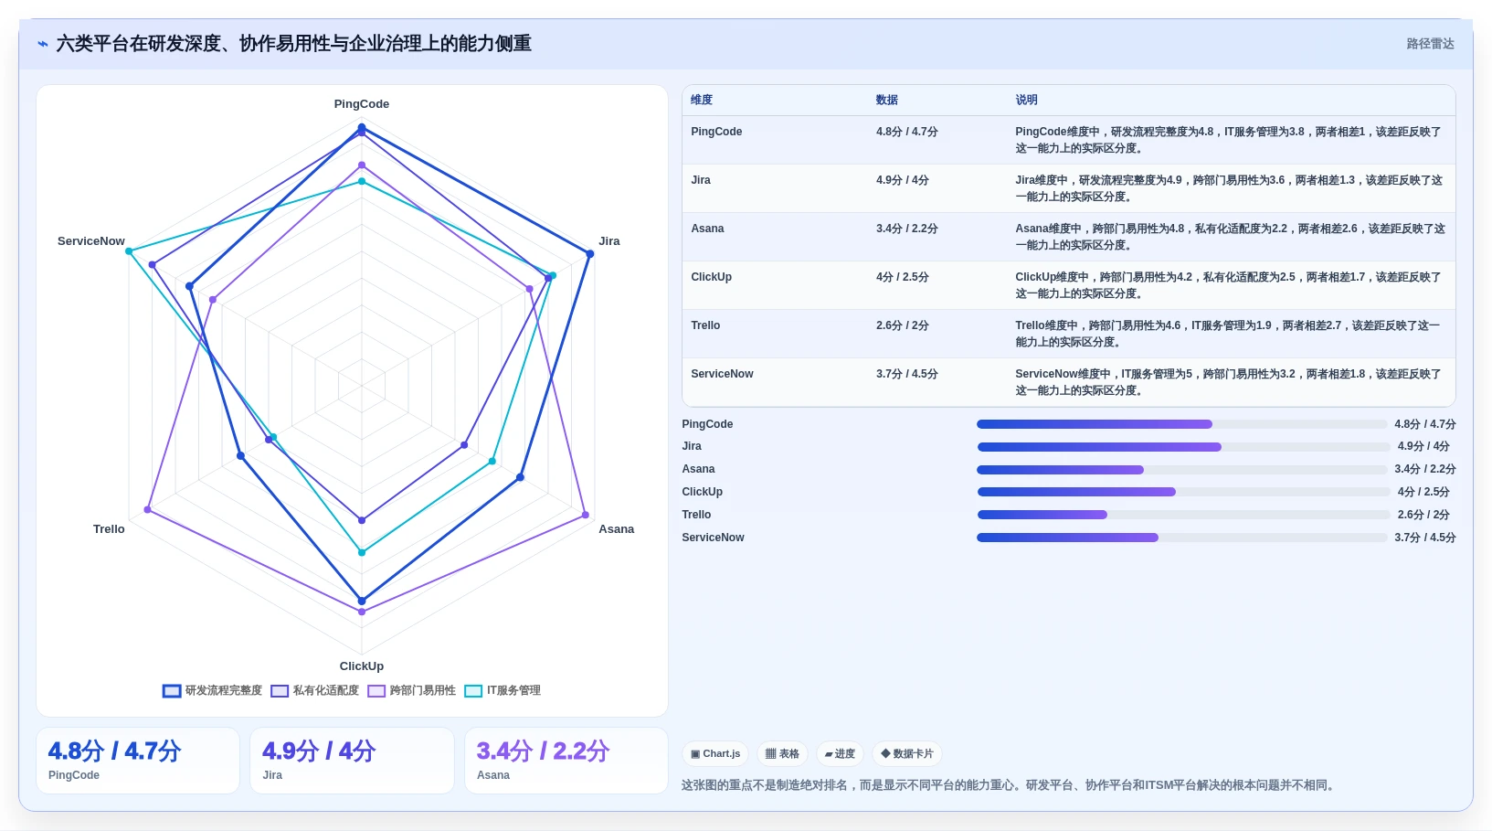Click the chart title heading text
Screen dimensions: 1492x831
[x=293, y=44]
